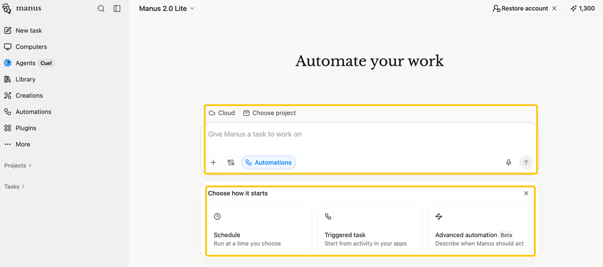Click the Library books icon
Screen dimensions: 603x267
(8, 79)
